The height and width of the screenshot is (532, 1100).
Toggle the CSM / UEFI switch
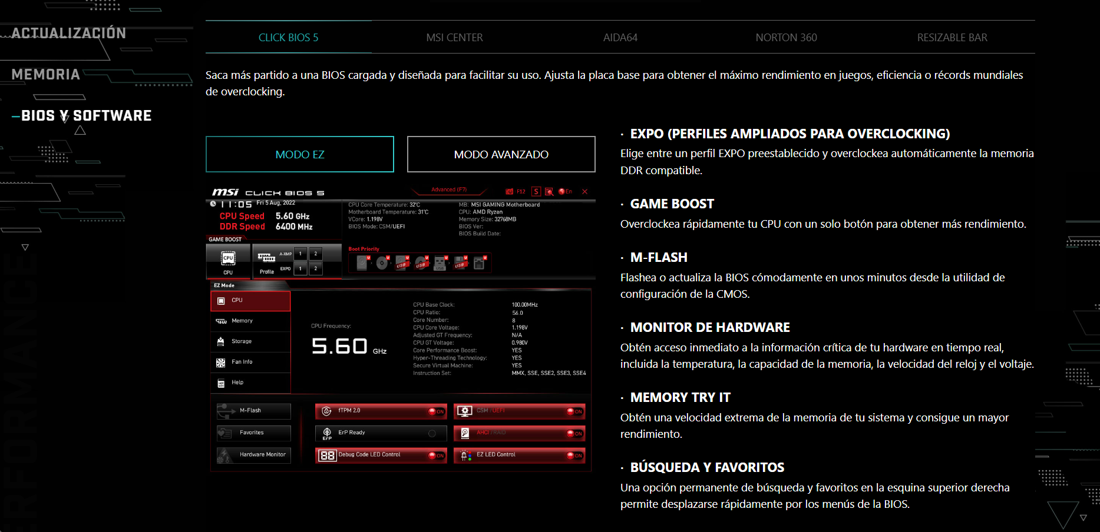tap(574, 411)
